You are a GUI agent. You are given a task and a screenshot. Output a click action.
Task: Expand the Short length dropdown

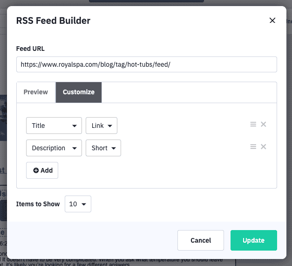pyautogui.click(x=103, y=148)
